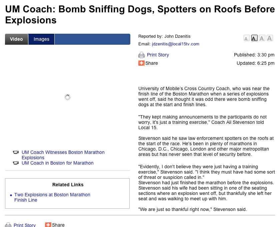This screenshot has height=227, width=277.
Task: Select the largest font size A icon
Action: 270,38
